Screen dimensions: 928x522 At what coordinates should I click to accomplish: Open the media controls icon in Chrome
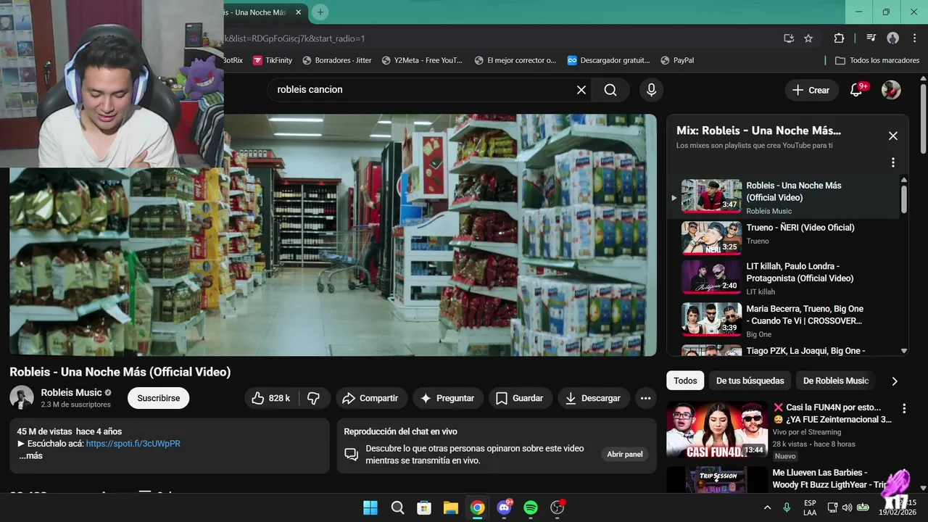click(871, 38)
